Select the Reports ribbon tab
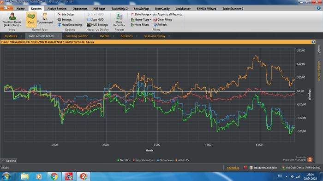 point(36,9)
